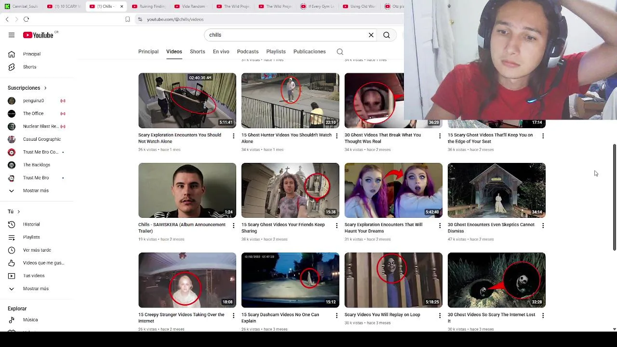Open options for Scary Videos You Will Replay on Loop
617x347 pixels.
click(x=440, y=315)
